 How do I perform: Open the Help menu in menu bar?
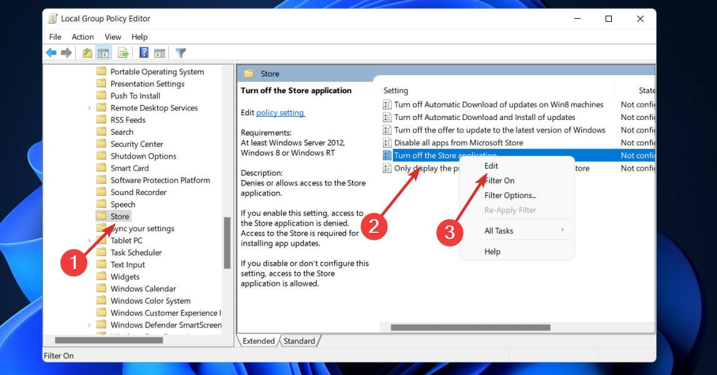pos(140,37)
